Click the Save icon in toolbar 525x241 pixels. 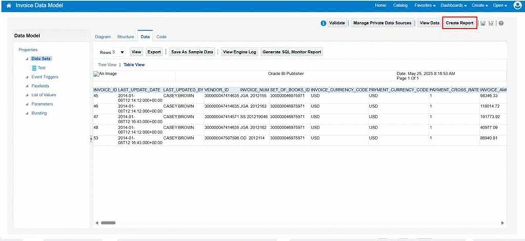click(x=483, y=23)
